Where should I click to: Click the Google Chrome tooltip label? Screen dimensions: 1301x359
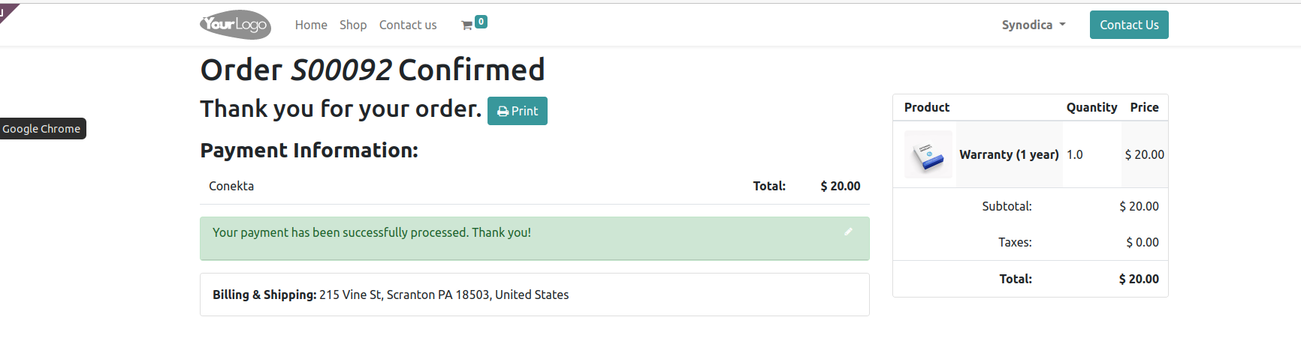coord(41,129)
